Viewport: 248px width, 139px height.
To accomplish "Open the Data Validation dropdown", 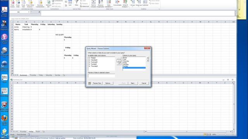I will tap(108, 4).
